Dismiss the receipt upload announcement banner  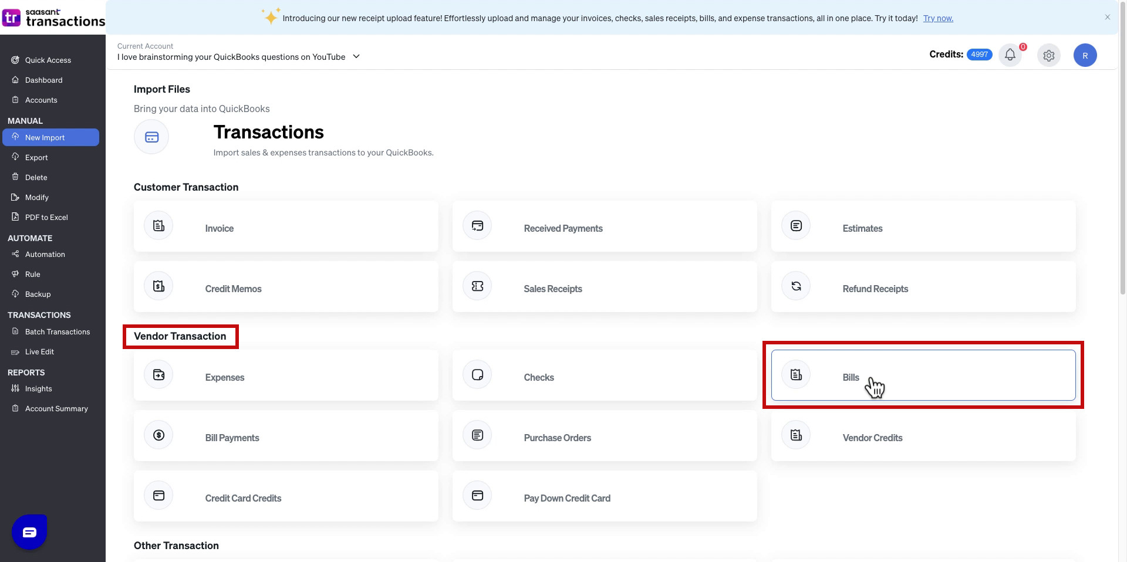1107,17
